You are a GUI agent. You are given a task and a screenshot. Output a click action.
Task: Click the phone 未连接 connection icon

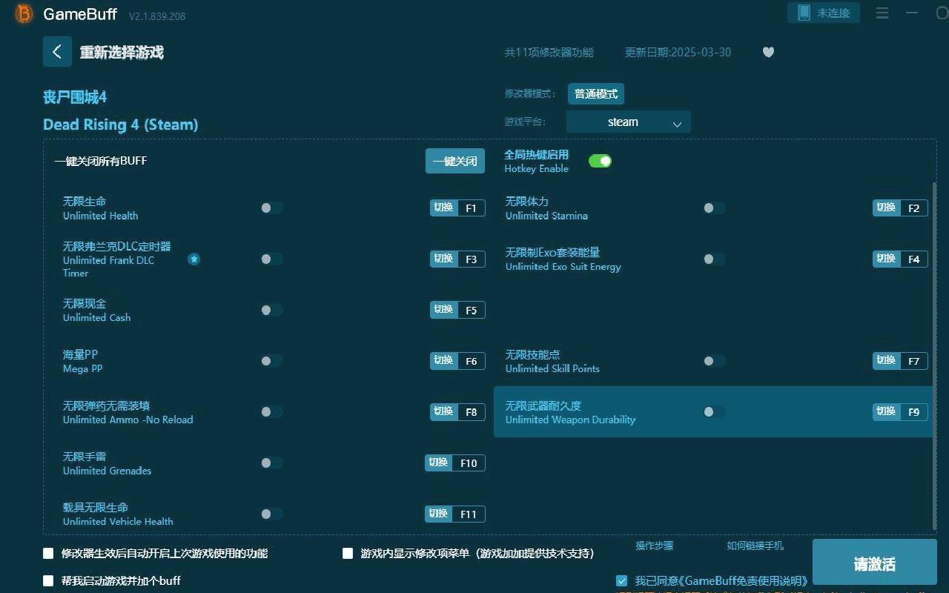click(x=824, y=13)
